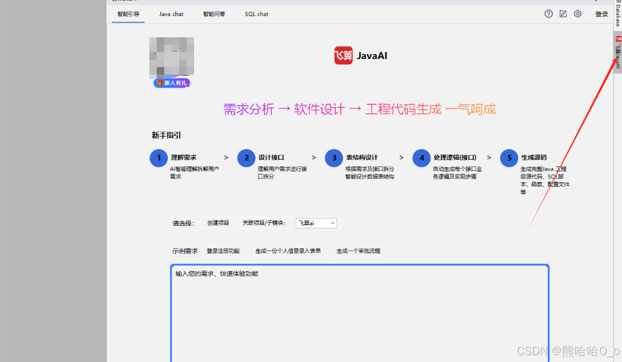Screen dimensions: 622x362
Task: Click into the 输入您的需求 text area
Action: [x=360, y=313]
